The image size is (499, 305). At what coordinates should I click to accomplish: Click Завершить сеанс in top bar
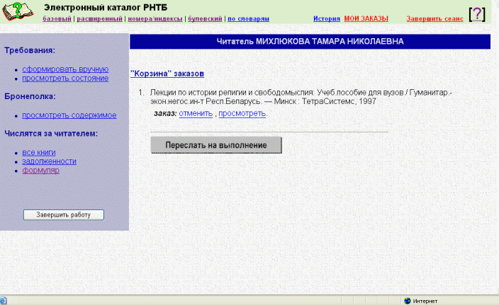[434, 18]
